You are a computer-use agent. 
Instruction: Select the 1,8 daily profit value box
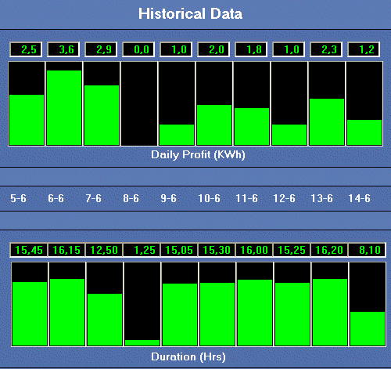251,49
